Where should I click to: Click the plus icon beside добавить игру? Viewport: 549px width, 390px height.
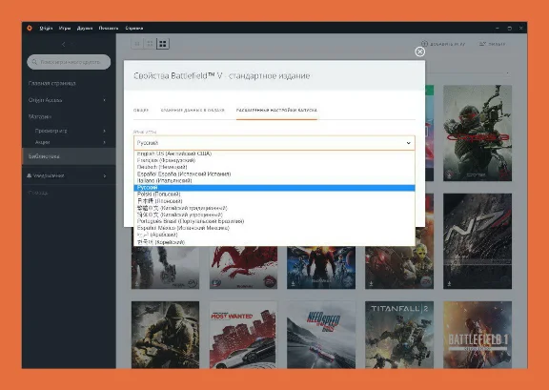tap(424, 44)
